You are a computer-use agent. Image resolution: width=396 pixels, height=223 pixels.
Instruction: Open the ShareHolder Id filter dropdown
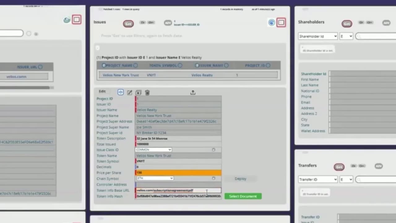pyautogui.click(x=318, y=36)
